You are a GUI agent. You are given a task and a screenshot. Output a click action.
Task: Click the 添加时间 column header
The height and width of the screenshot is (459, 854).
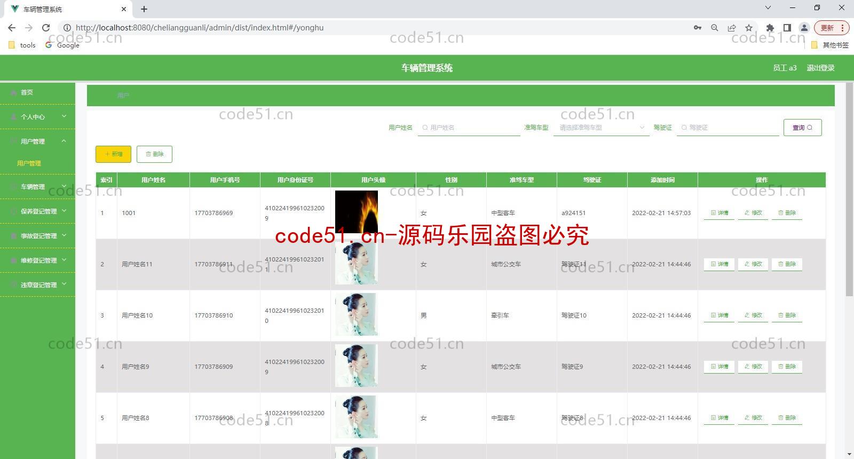point(662,180)
